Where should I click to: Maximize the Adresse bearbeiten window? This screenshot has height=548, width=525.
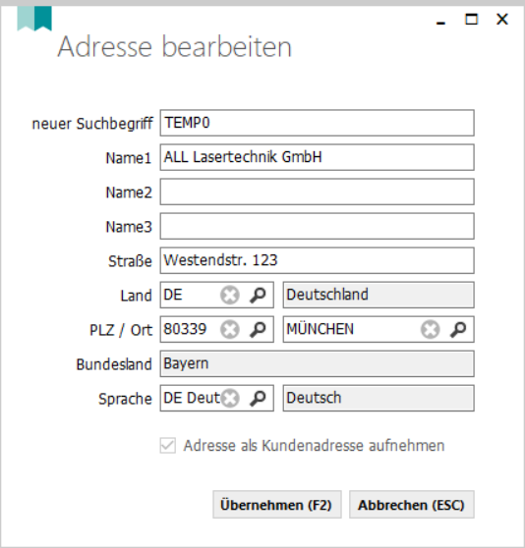point(471,19)
